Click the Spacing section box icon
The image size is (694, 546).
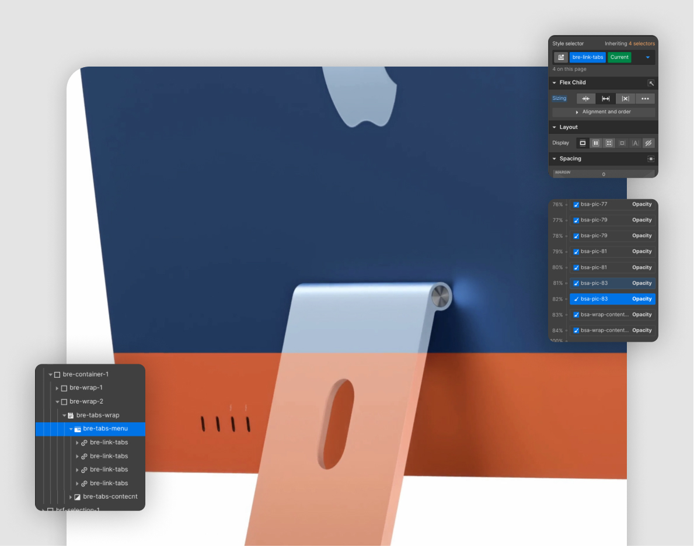coord(651,159)
